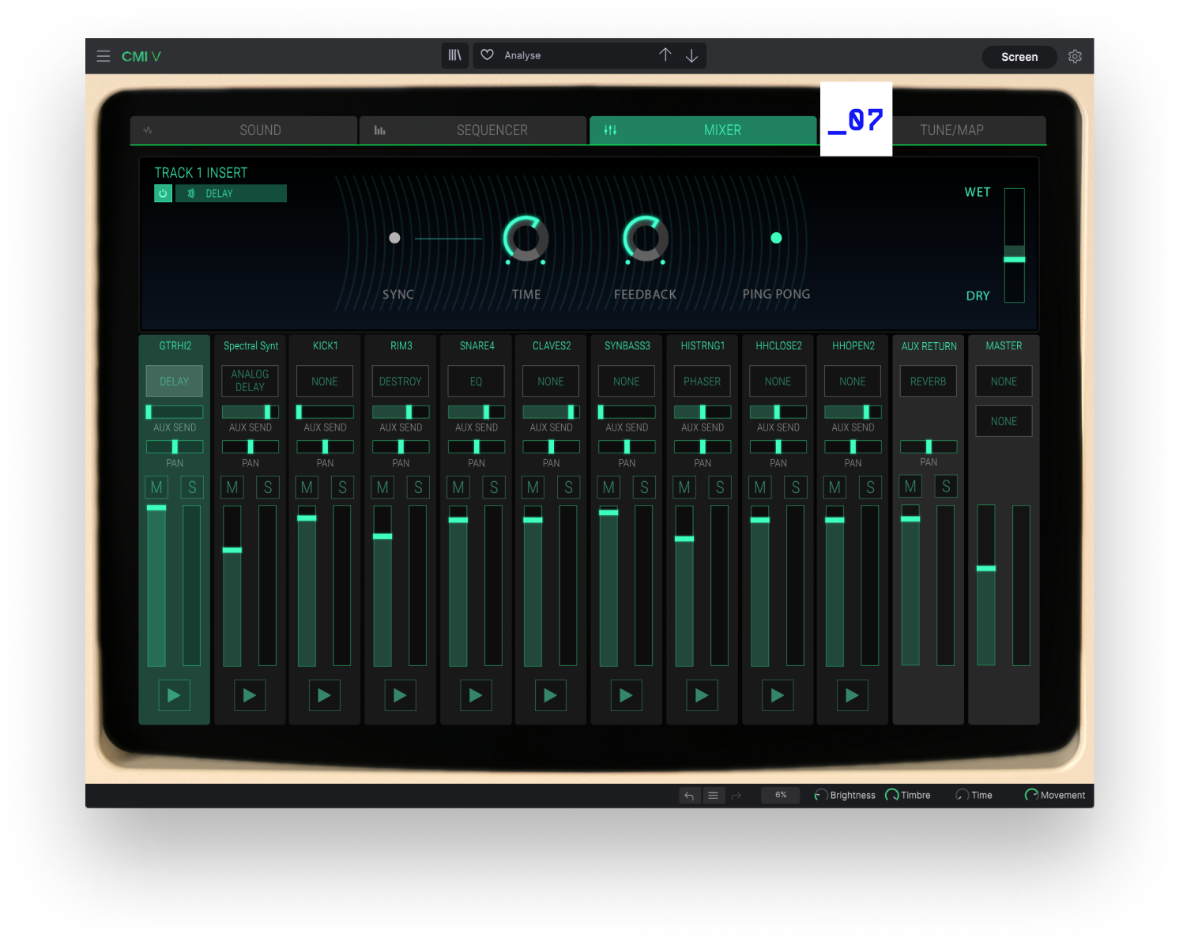The width and height of the screenshot is (1183, 945).
Task: Open the REVERB selector on the AUX RETURN channel
Action: [x=928, y=381]
